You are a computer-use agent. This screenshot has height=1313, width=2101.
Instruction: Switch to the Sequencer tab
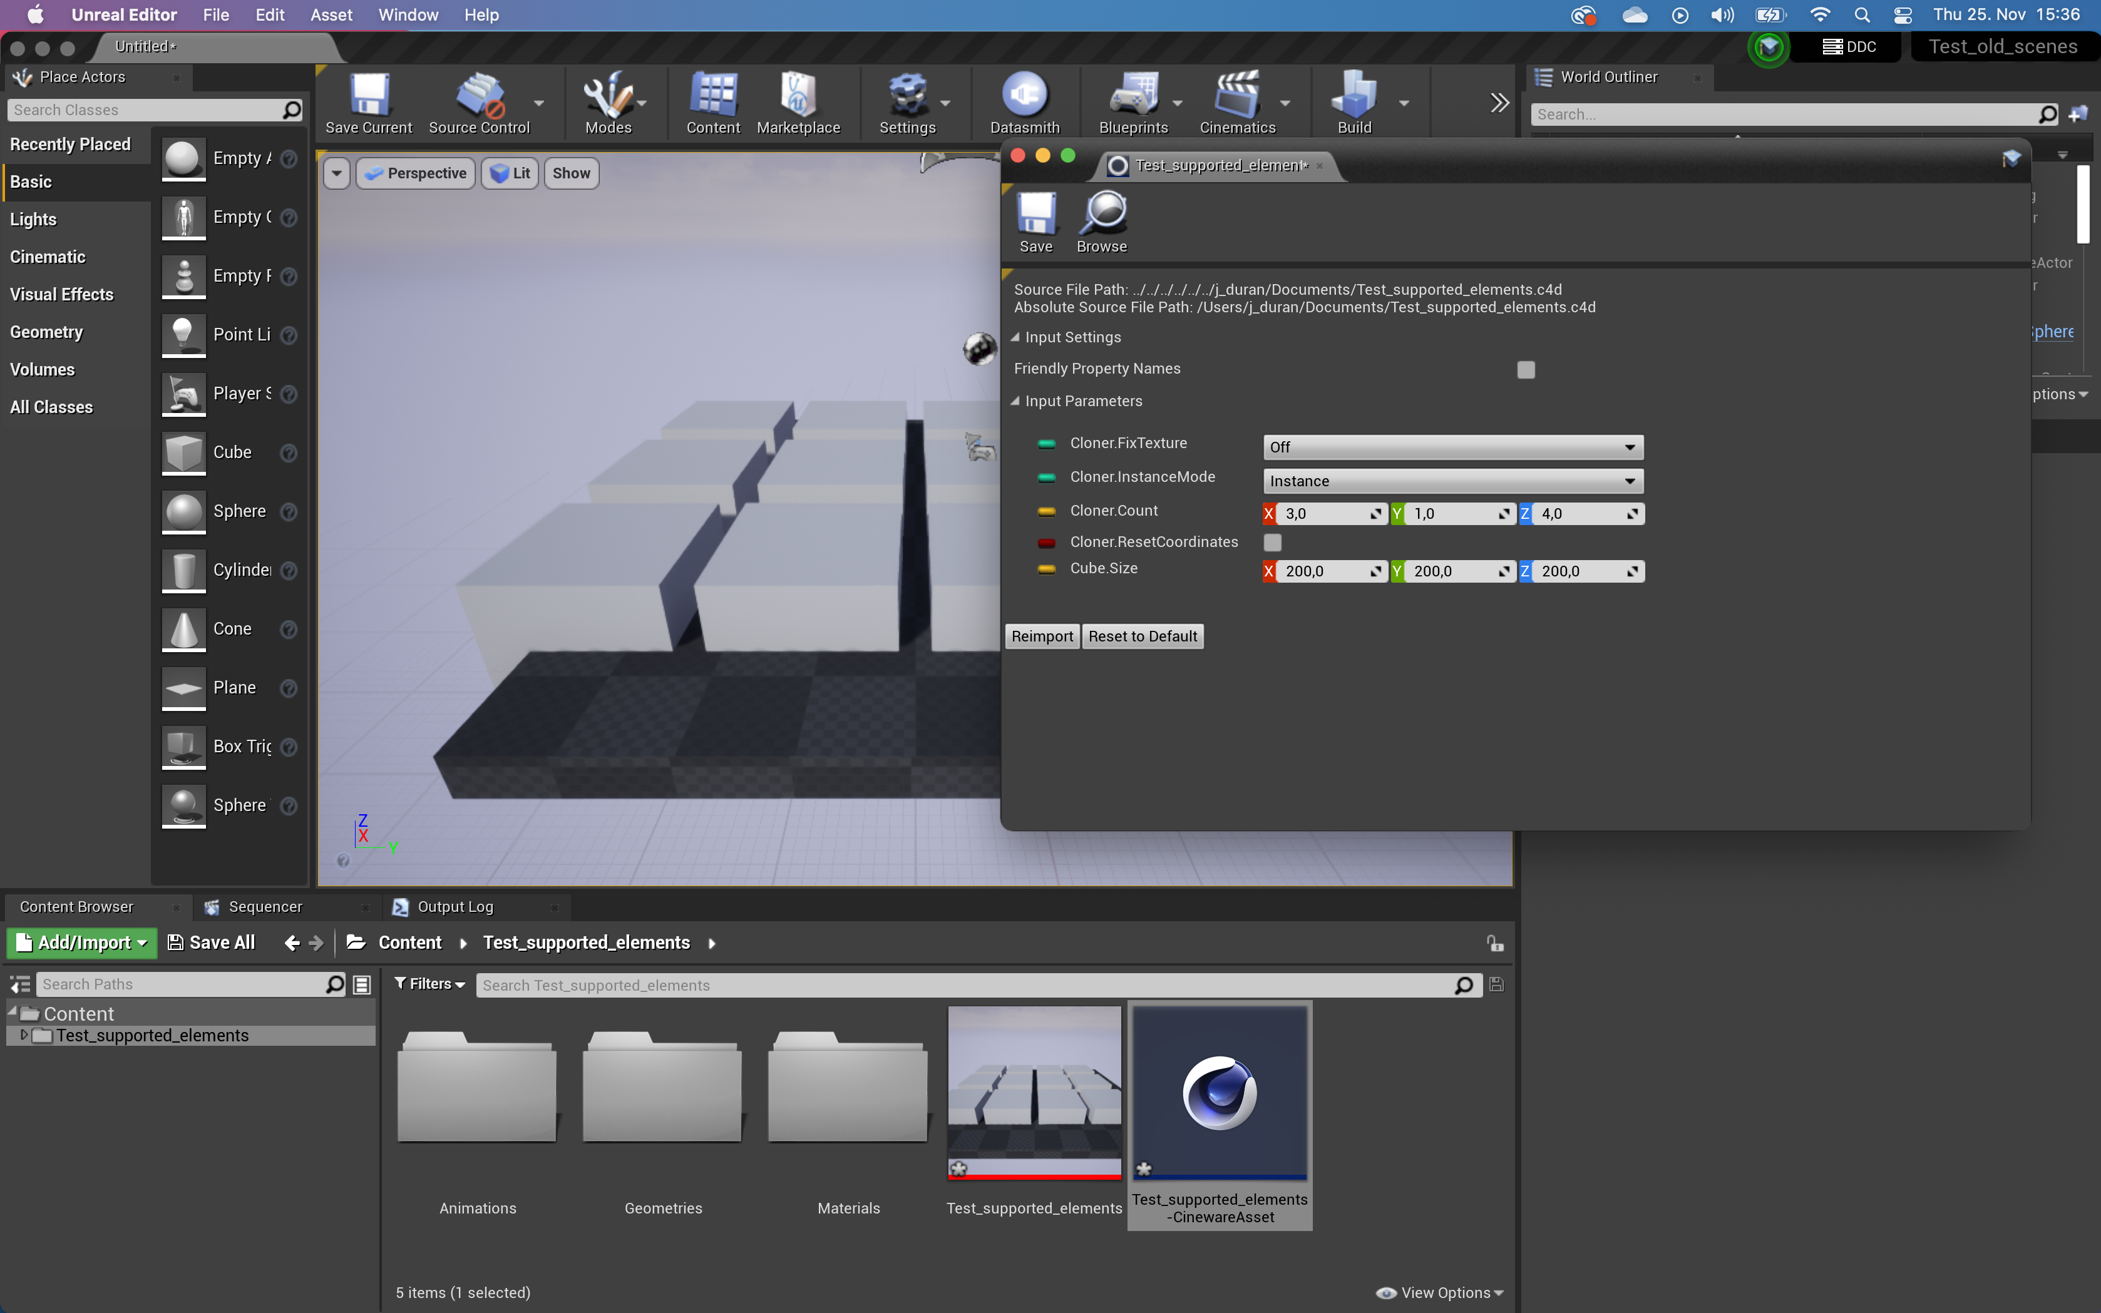tap(265, 907)
